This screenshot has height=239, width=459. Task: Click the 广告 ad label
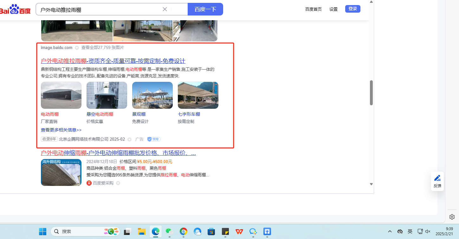click(x=139, y=139)
